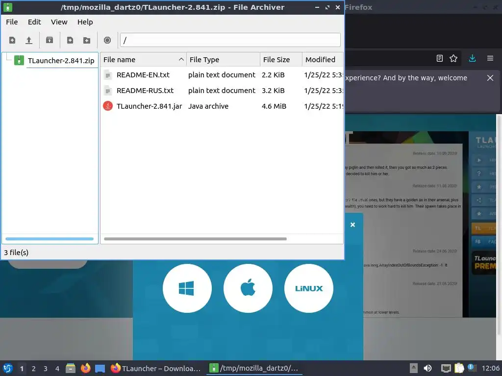502x376 pixels.
Task: Open the Firefox hamburger menu
Action: point(490,58)
